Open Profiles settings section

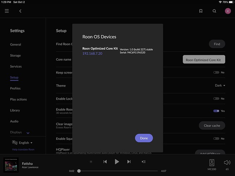click(15, 88)
